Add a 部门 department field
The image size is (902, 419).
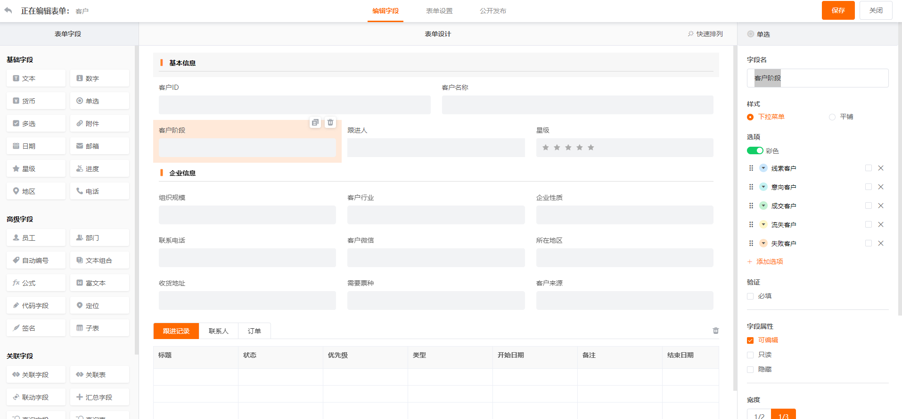pos(99,237)
